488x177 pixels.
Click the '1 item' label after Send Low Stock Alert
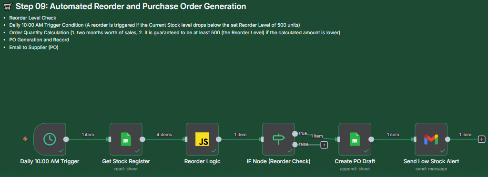click(x=465, y=135)
